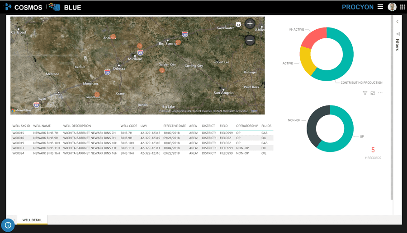Open more options ellipsis on chart
This screenshot has width=407, height=233.
pyautogui.click(x=380, y=93)
